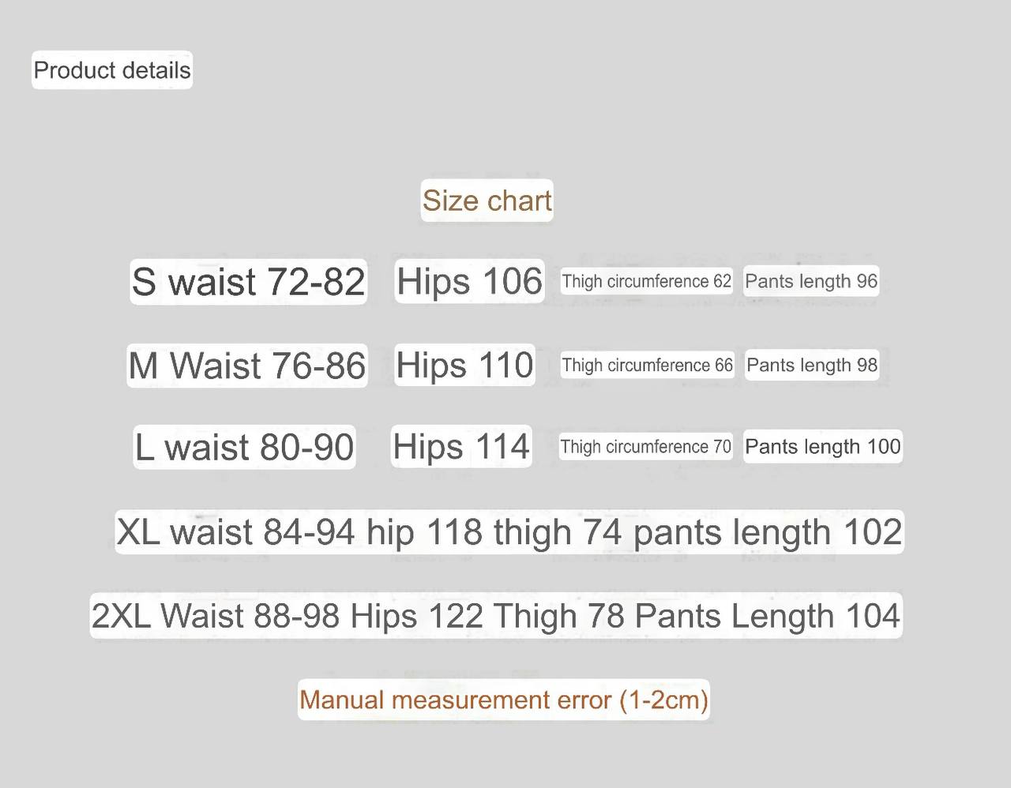Select pants length 102 in XL row
The height and width of the screenshot is (788, 1011).
[x=767, y=532]
